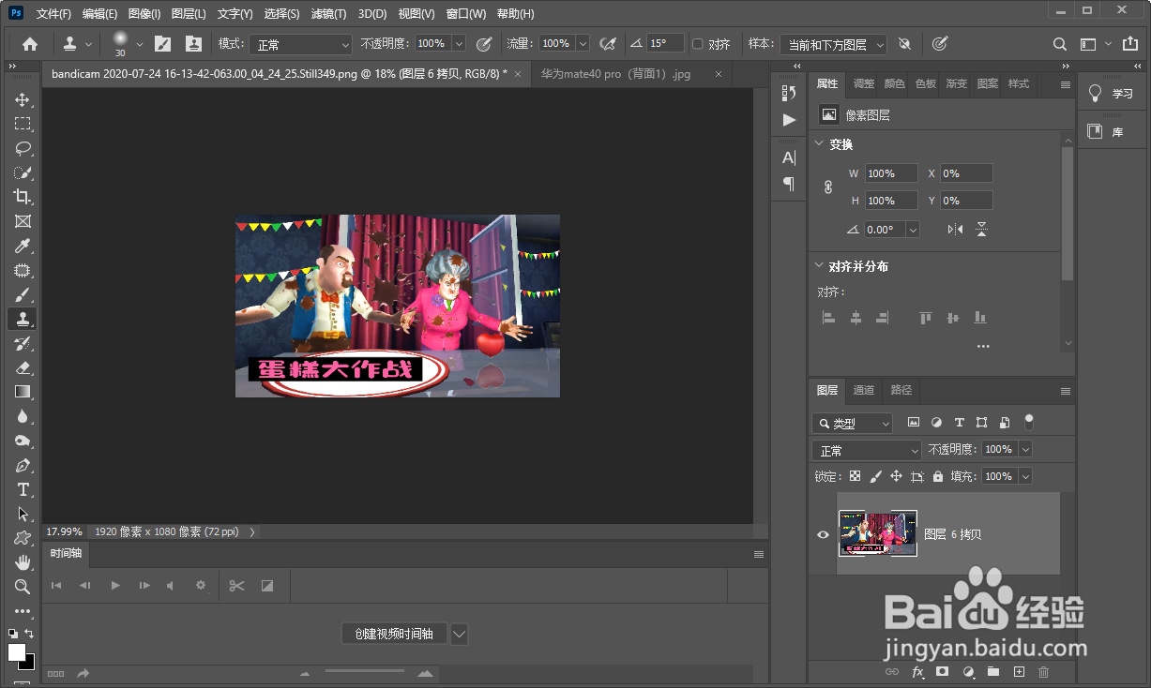Open the 文件(F) menu
Viewport: 1151px width, 688px height.
[x=53, y=14]
